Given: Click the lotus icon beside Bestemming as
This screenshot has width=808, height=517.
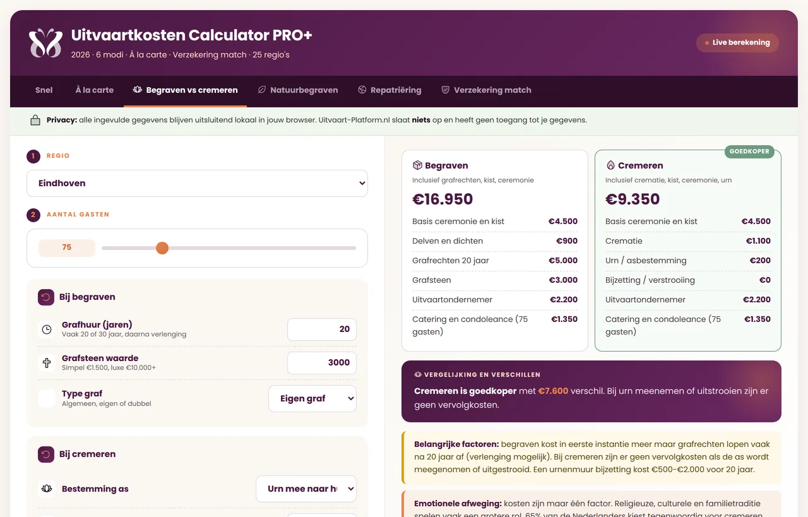Looking at the screenshot, I should (47, 488).
